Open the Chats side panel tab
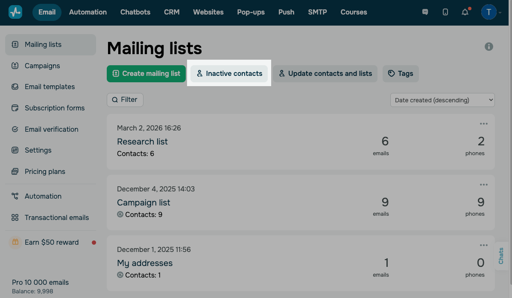Screen dimensions: 512x298 pyautogui.click(x=501, y=256)
